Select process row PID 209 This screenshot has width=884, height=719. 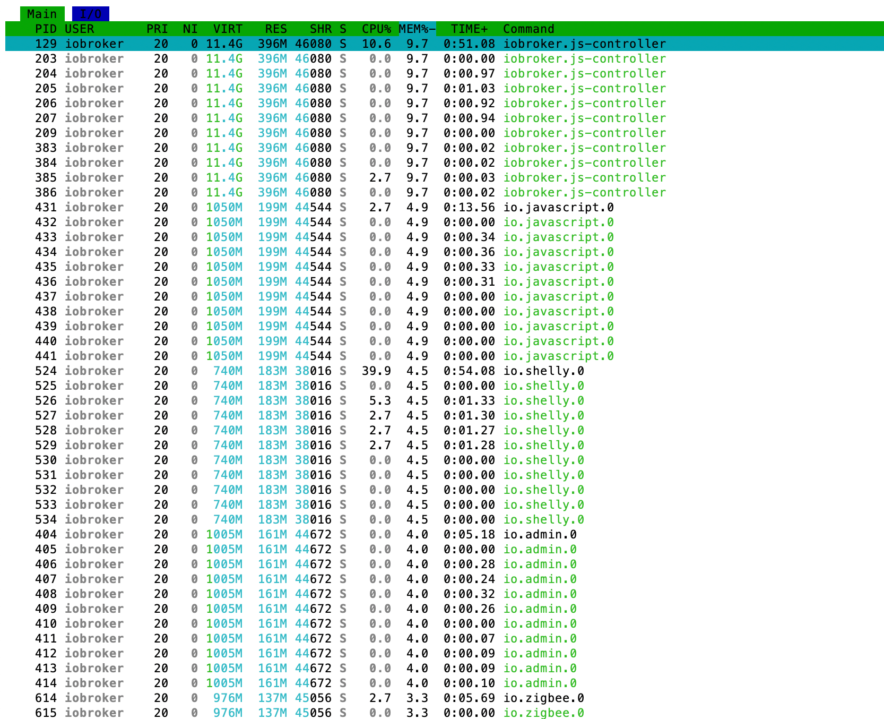pyautogui.click(x=445, y=133)
